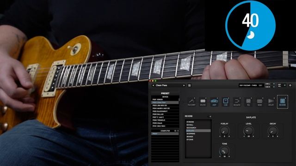The width and height of the screenshot is (296, 166).
Task: Select the P005 BLACKNIGHT preset
Action: click(x=165, y=111)
